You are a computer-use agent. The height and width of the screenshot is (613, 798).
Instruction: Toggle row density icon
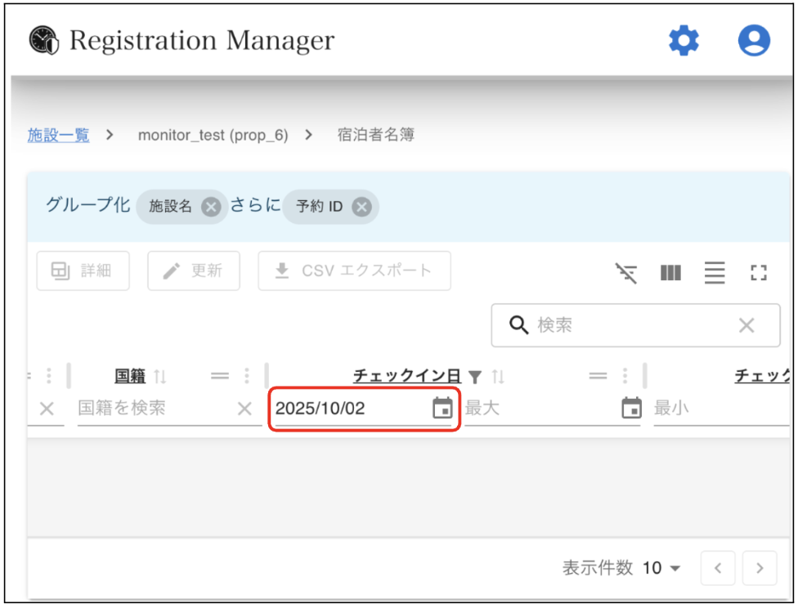click(715, 273)
